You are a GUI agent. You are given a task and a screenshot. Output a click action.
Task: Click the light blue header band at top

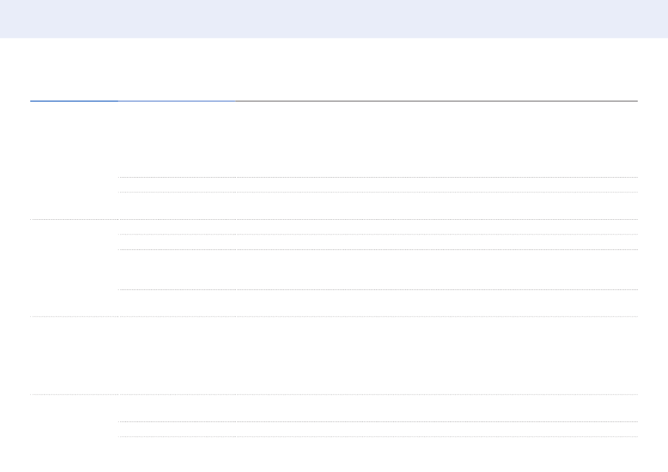pos(334,19)
